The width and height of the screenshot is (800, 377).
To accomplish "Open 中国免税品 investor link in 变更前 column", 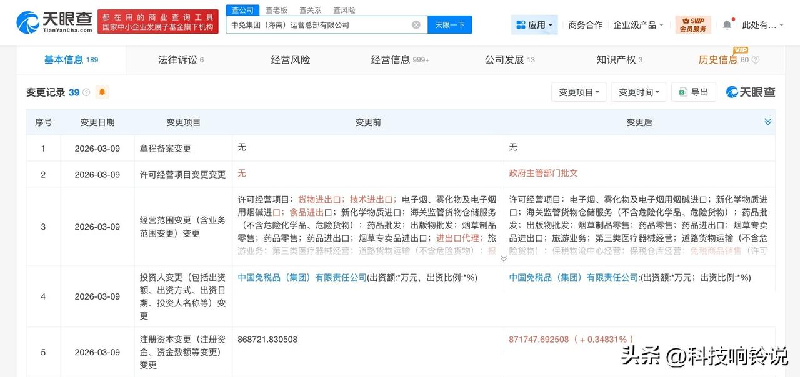I will point(302,277).
